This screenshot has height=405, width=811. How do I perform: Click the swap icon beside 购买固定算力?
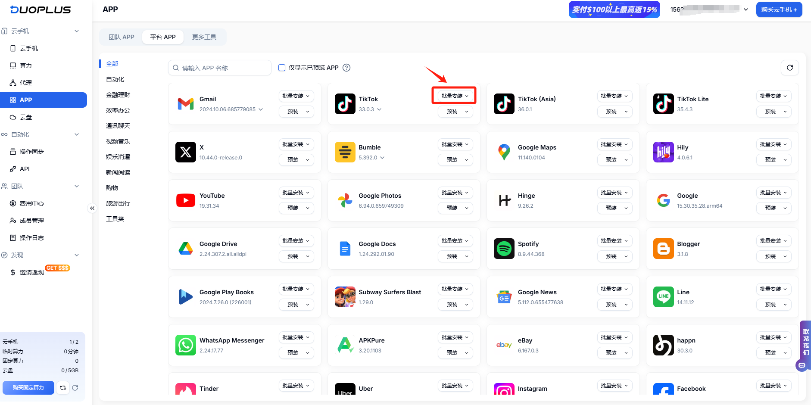coord(63,388)
